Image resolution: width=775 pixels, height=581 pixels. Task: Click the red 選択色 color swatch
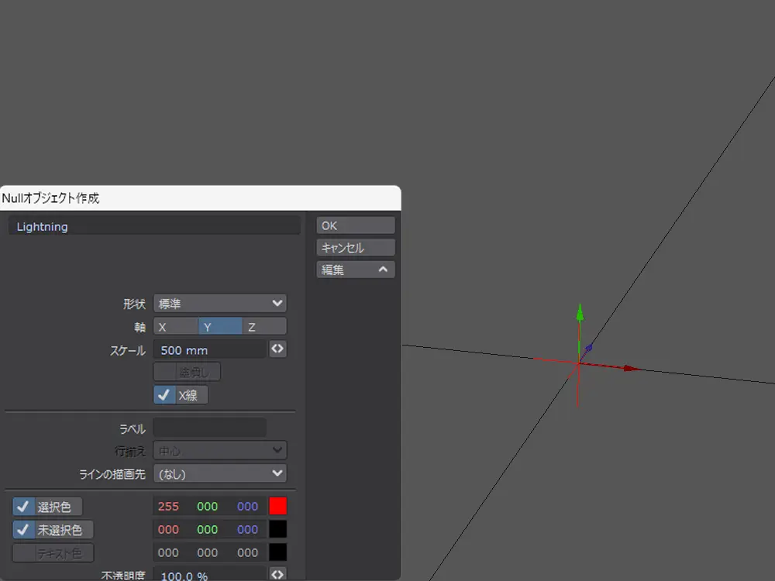[277, 507]
